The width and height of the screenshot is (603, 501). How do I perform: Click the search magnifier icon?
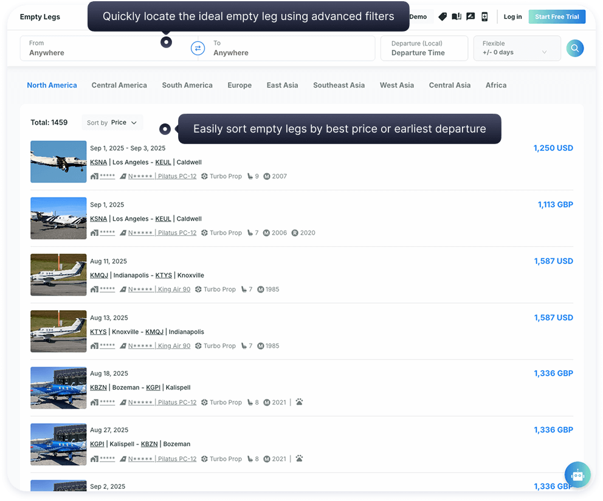coord(574,48)
